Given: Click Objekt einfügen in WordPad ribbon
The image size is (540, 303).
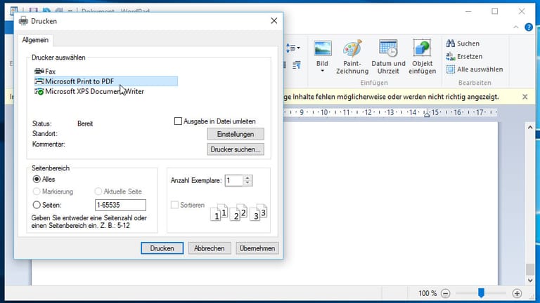Looking at the screenshot, I should point(422,57).
